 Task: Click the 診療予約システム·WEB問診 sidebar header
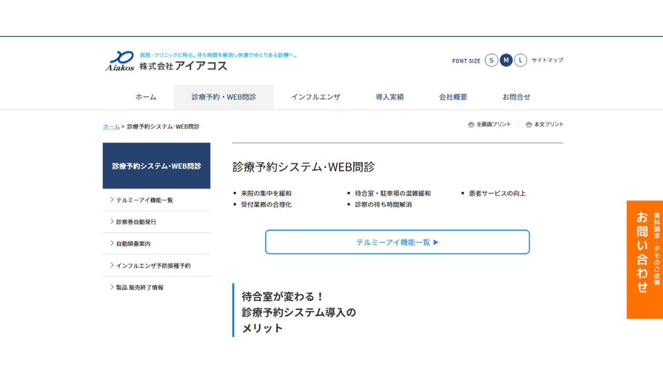tap(156, 166)
